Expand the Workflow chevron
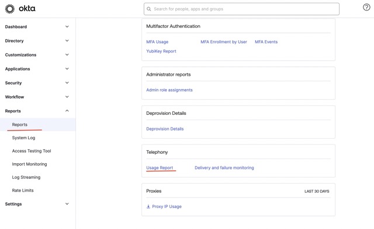 tap(67, 97)
